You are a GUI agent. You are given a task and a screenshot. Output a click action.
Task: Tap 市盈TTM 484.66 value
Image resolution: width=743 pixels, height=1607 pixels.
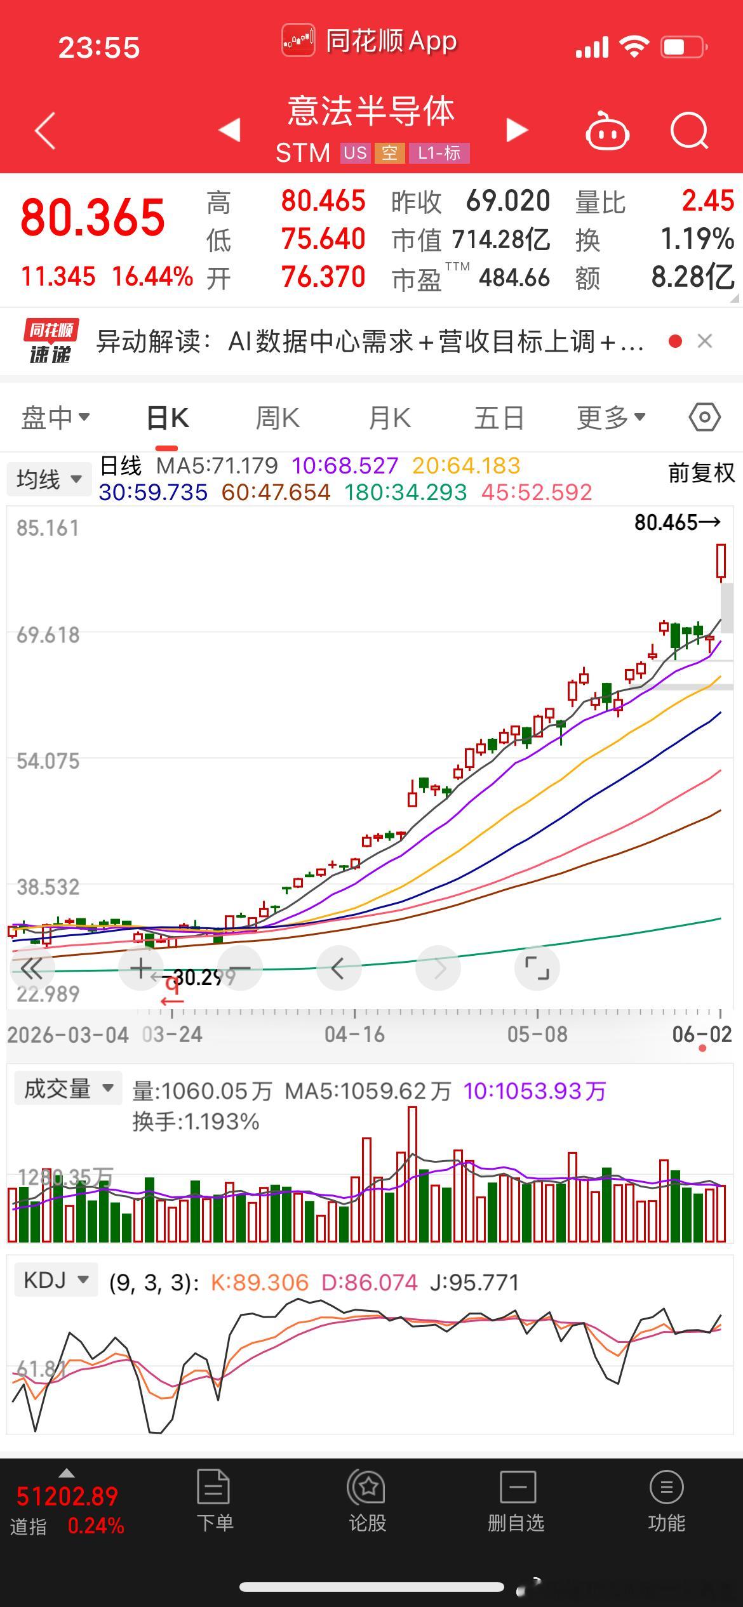click(x=514, y=277)
